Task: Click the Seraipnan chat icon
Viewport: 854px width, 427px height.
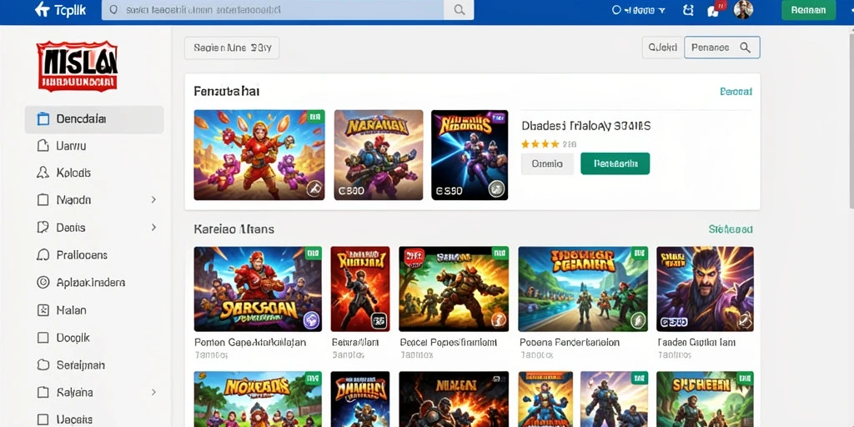Action: pos(43,365)
